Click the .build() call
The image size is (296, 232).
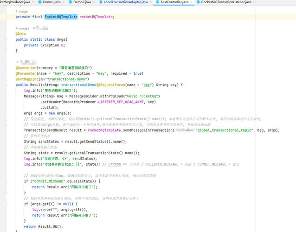[x=50, y=108]
